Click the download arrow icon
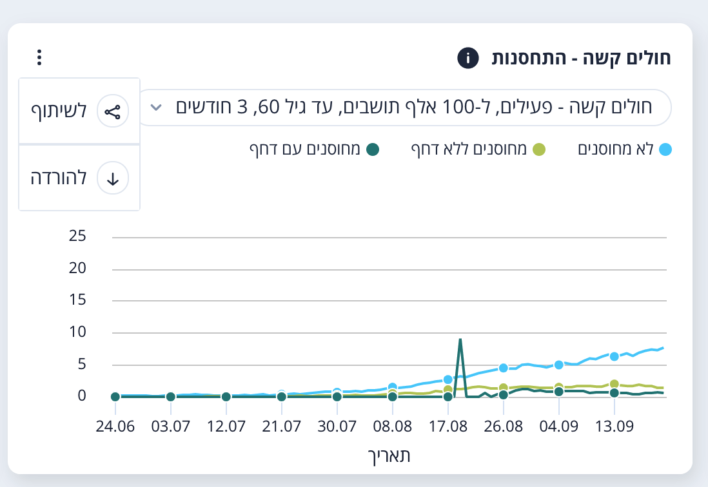The image size is (708, 487). click(113, 178)
